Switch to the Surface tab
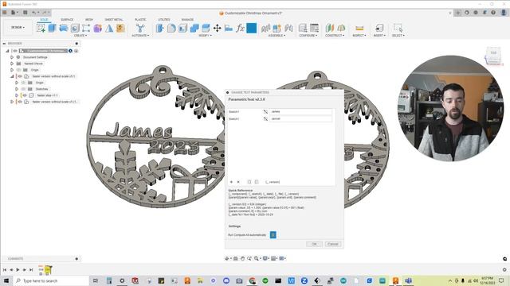Viewport: 510px width, 286px height. click(x=67, y=20)
